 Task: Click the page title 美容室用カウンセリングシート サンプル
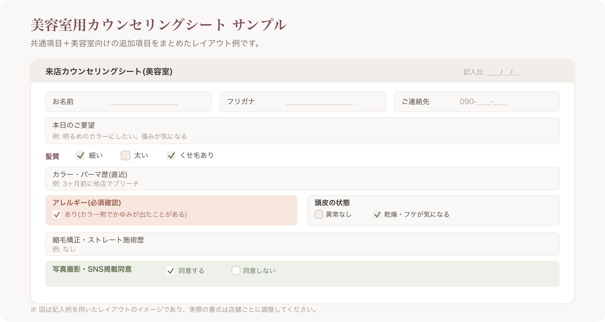tap(158, 25)
